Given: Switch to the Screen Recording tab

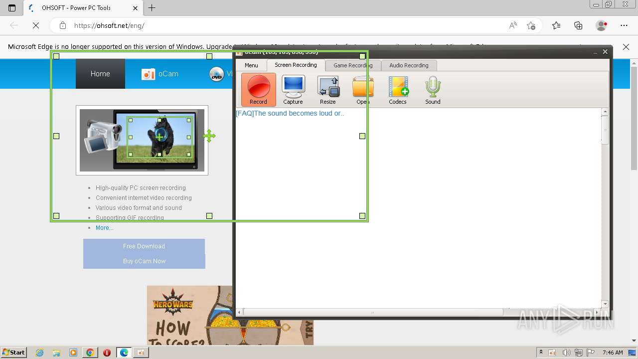Looking at the screenshot, I should point(296,65).
